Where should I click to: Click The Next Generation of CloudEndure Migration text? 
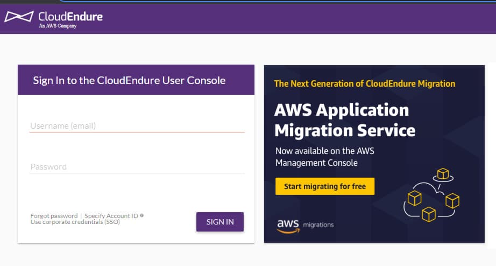tap(365, 83)
